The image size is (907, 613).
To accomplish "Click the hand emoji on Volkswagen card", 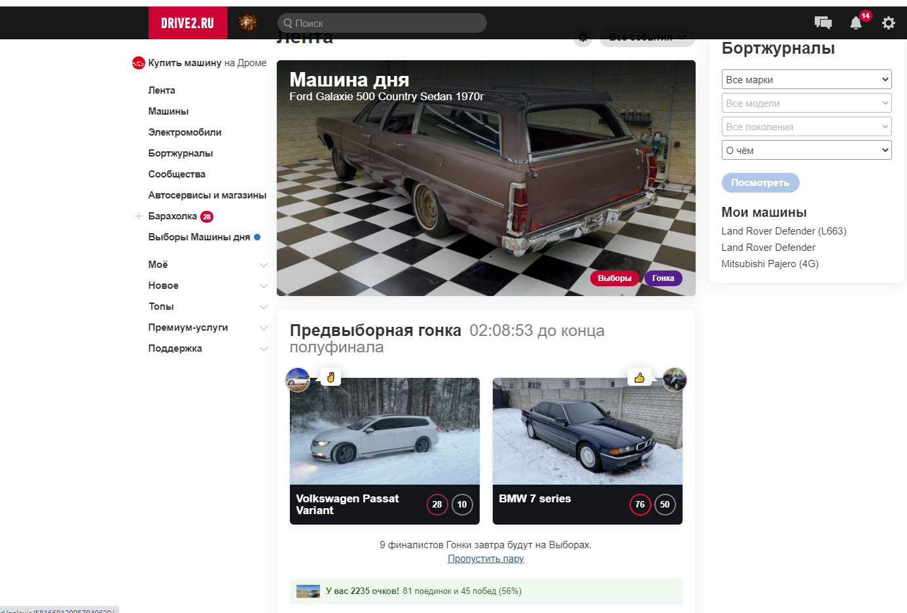I will click(x=331, y=377).
